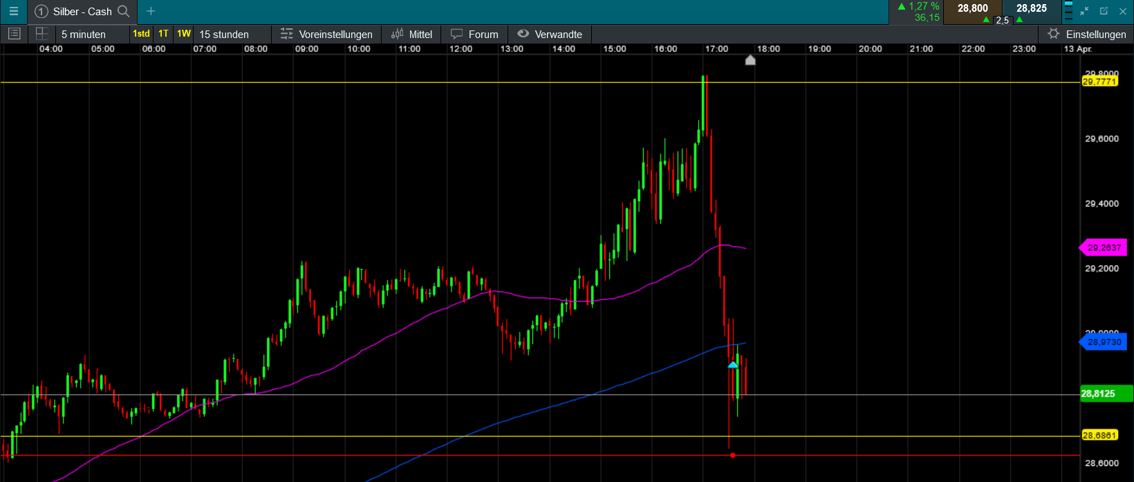
Task: Search instrument with magnifier icon
Action: 124,11
